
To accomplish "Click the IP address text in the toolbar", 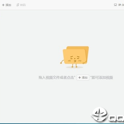I will click(121, 5).
